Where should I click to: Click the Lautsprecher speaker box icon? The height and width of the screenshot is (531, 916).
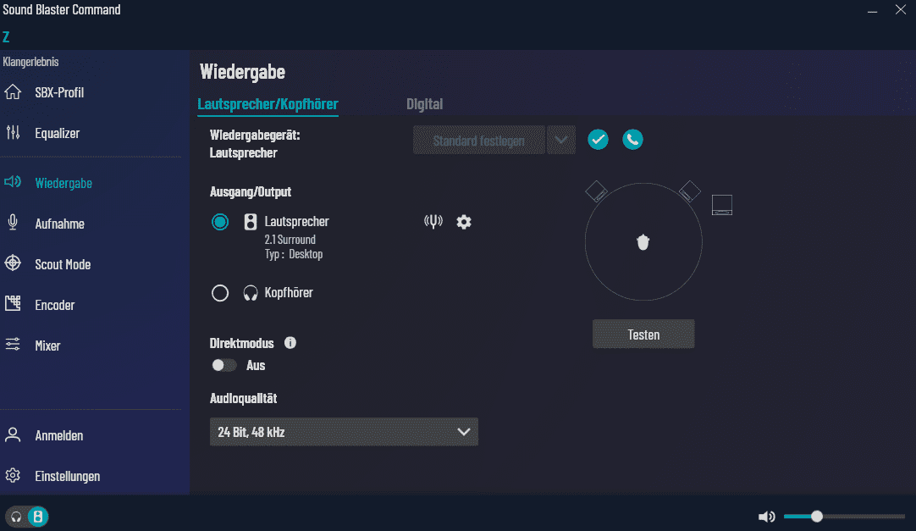pyautogui.click(x=251, y=222)
